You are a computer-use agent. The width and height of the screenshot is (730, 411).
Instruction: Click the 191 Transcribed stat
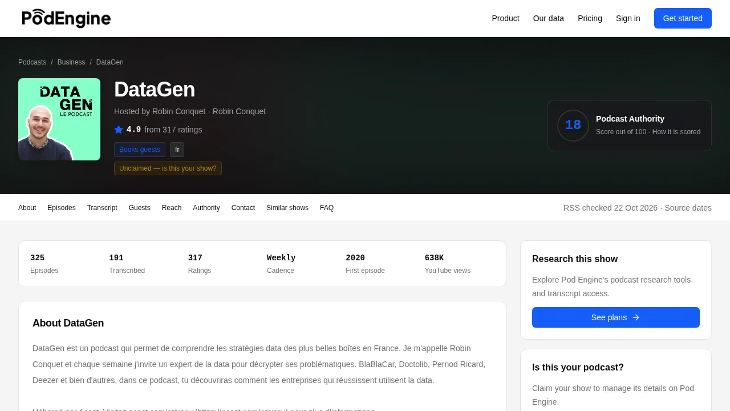(x=127, y=264)
